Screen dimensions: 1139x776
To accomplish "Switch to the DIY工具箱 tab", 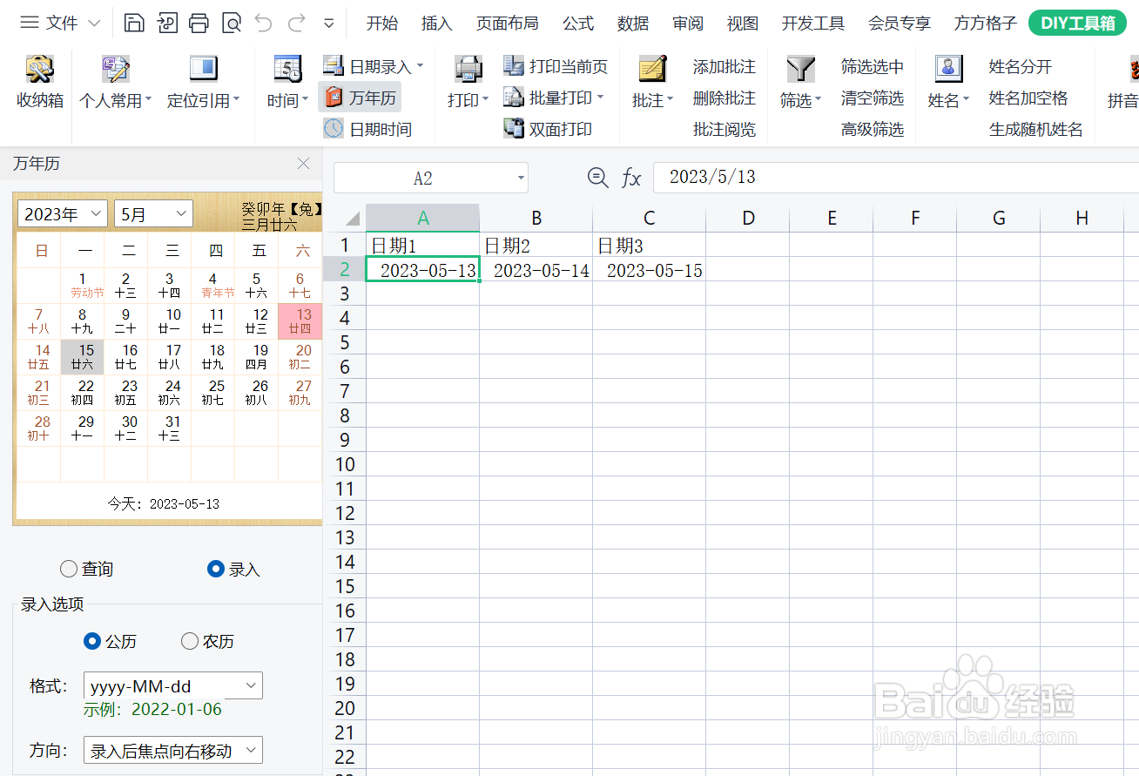I will click(x=1077, y=24).
